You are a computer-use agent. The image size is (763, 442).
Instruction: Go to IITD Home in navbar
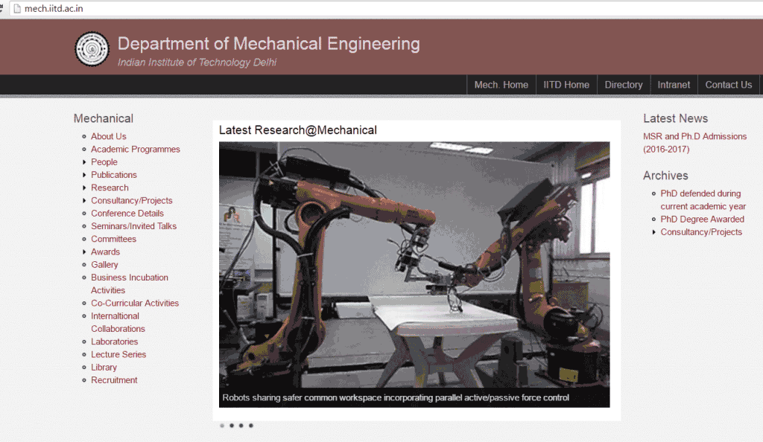coord(566,85)
